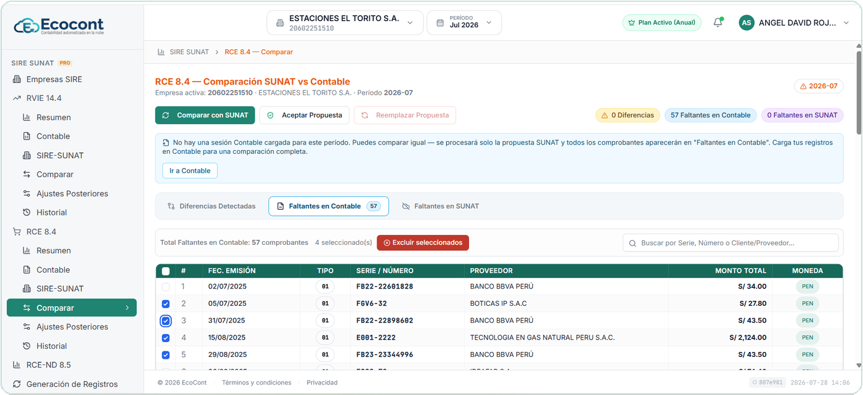
Task: Click the warning icon in 0 Diferencias badge
Action: [x=604, y=115]
